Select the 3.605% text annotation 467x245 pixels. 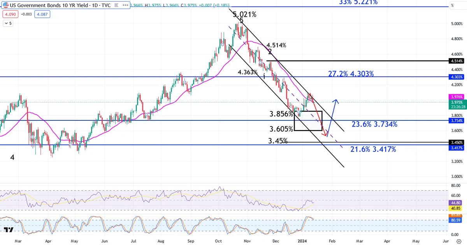pyautogui.click(x=281, y=129)
